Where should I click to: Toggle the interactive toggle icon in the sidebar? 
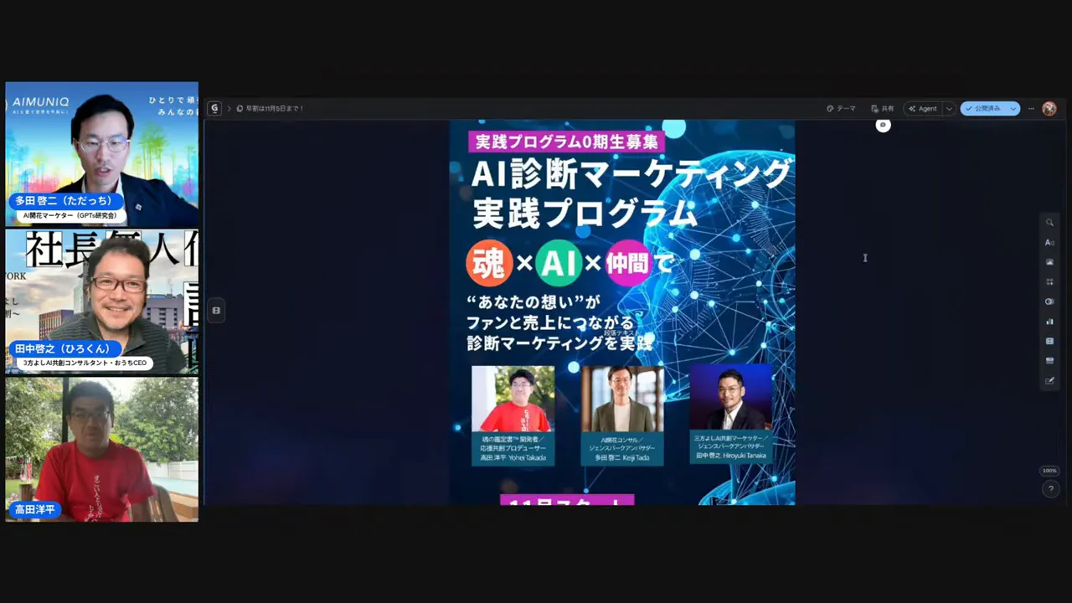pyautogui.click(x=1049, y=301)
